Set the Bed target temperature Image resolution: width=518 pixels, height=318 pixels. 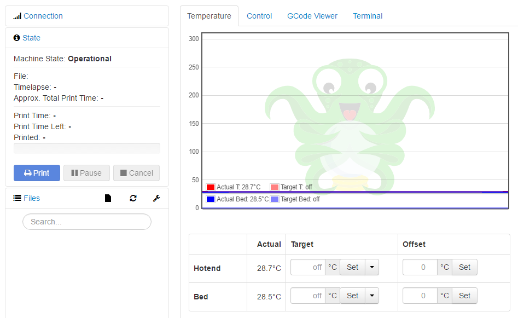(352, 296)
